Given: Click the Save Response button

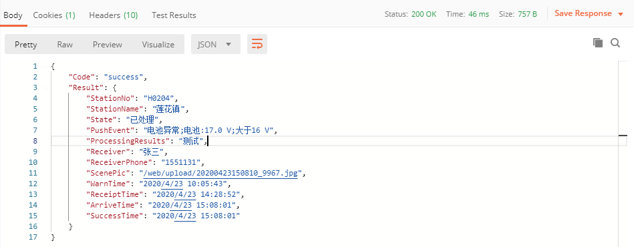Looking at the screenshot, I should (583, 13).
